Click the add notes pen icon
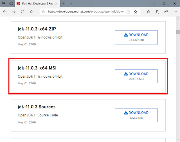Viewport: 180px width, 142px height. pyautogui.click(x=157, y=12)
